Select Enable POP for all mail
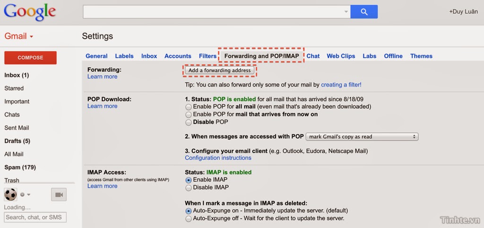The width and height of the screenshot is (484, 228). [x=189, y=107]
